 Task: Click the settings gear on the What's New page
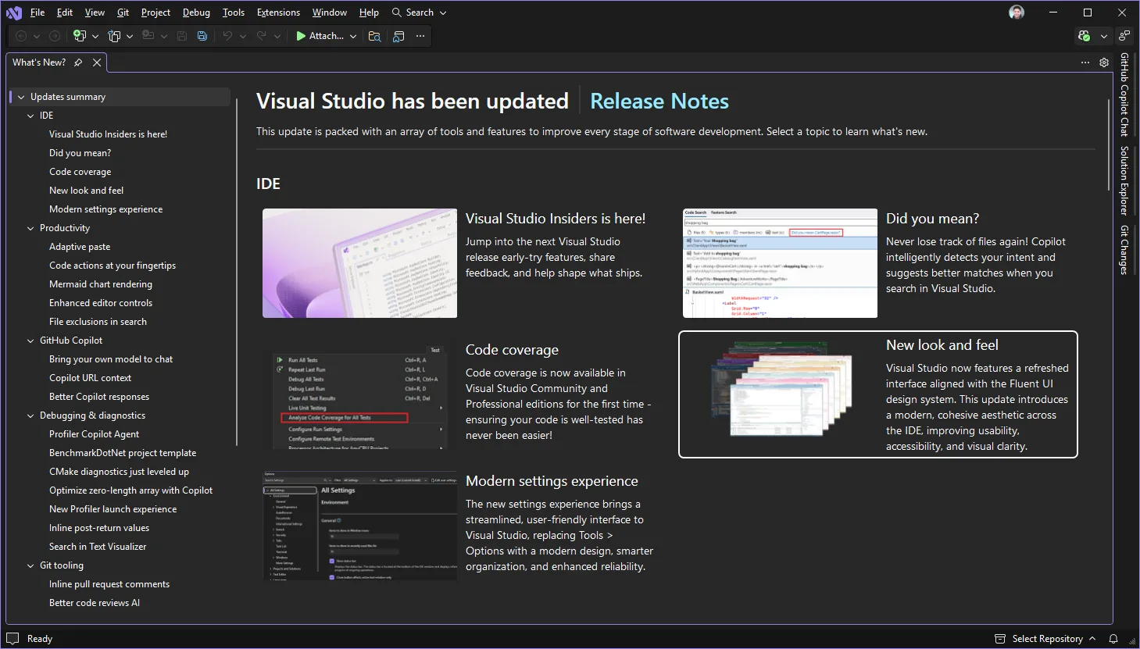pyautogui.click(x=1104, y=62)
